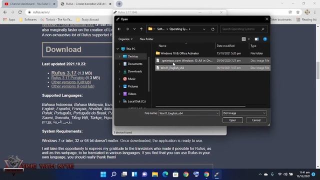Viewport: 320px width, 180px height.
Task: Expand the Local Disk (C:) node
Action: click(x=119, y=101)
